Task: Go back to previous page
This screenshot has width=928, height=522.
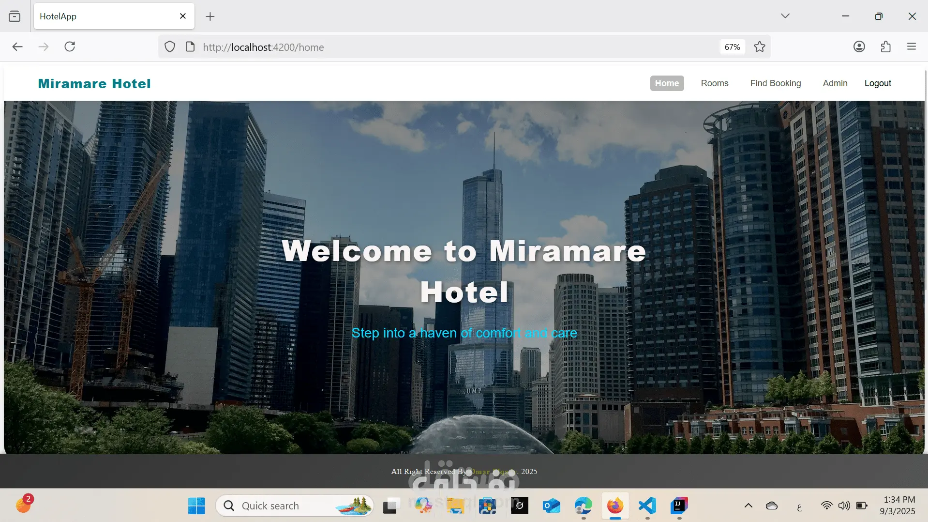Action: pos(17,47)
